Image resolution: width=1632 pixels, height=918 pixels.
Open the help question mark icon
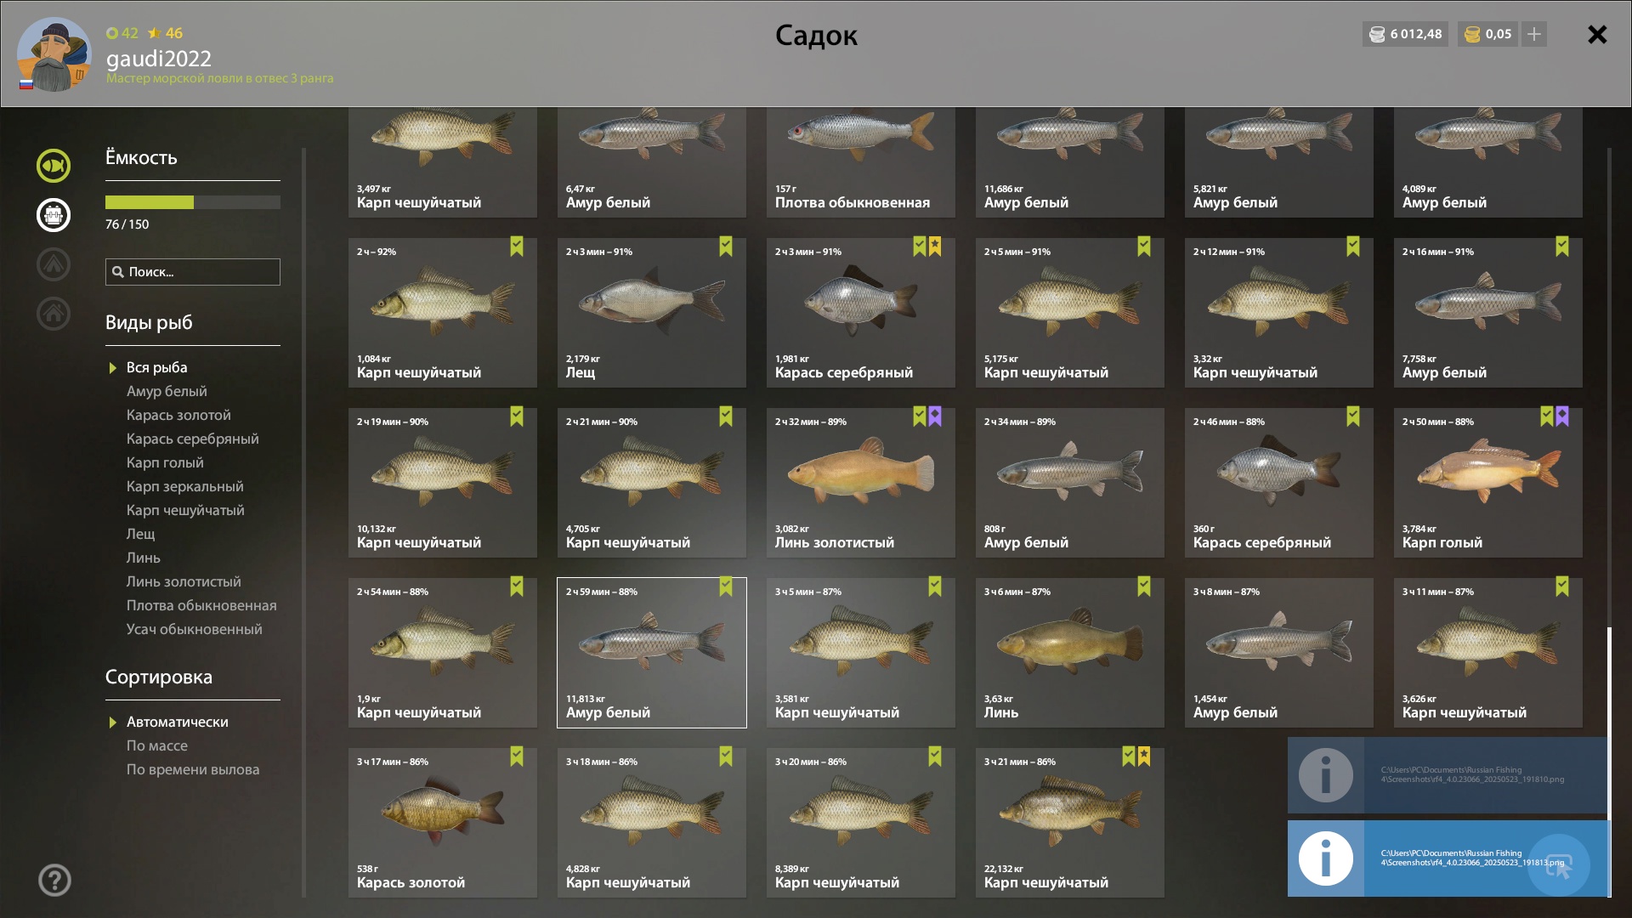tap(54, 881)
